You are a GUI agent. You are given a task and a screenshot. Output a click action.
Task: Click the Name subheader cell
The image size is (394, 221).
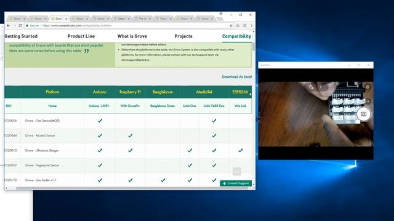(52, 106)
